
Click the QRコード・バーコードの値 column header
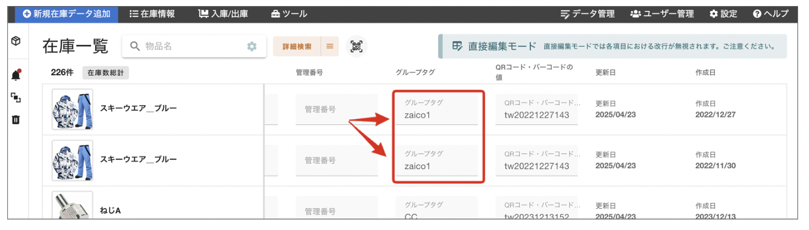pyautogui.click(x=534, y=73)
